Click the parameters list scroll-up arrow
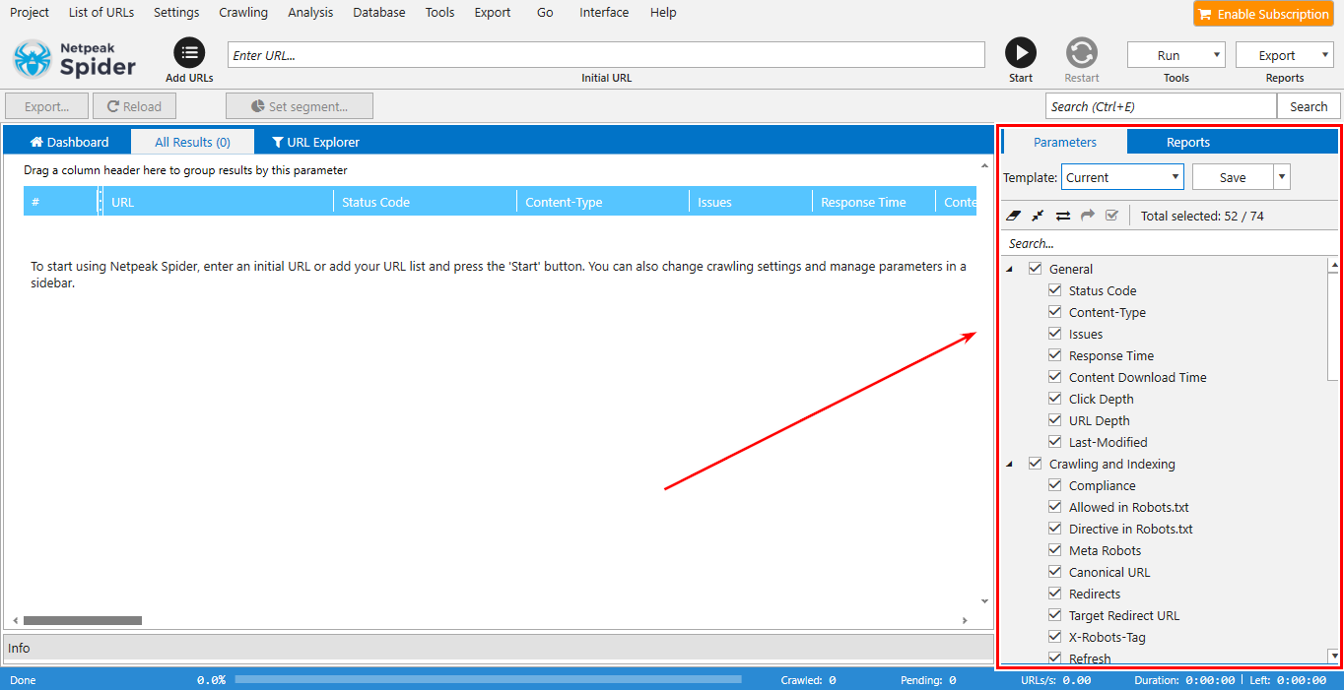This screenshot has height=690, width=1344. tap(1333, 265)
